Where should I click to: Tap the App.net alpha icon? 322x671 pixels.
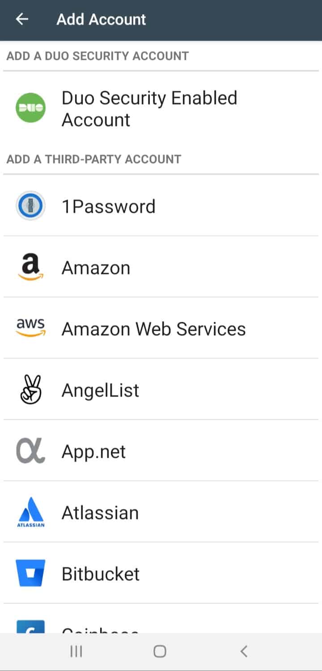30,451
